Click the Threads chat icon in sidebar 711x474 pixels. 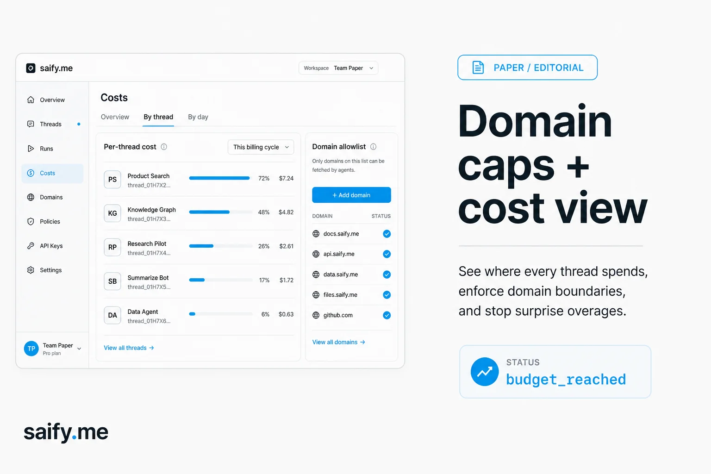(31, 124)
